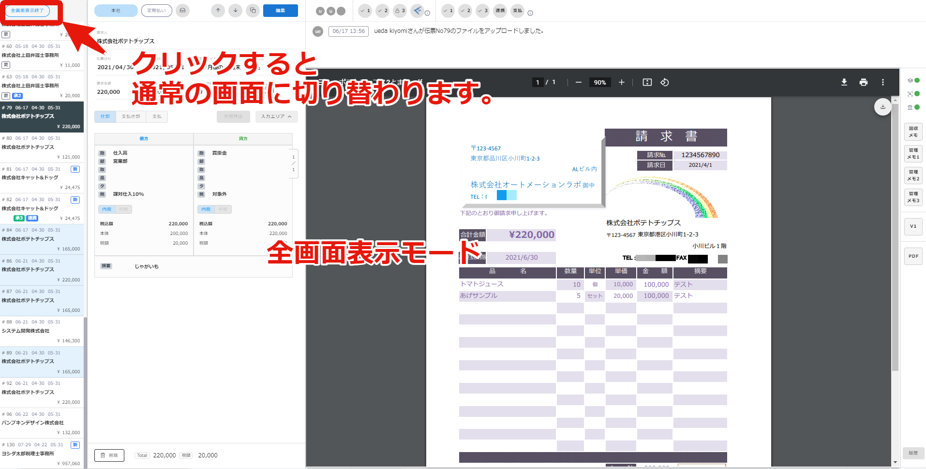Select debit 内税 tax-inclusive option
This screenshot has width=926, height=469.
107,209
